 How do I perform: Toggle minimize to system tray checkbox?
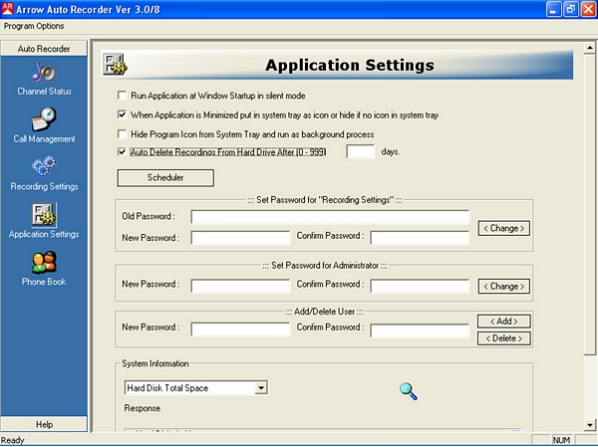coord(122,114)
